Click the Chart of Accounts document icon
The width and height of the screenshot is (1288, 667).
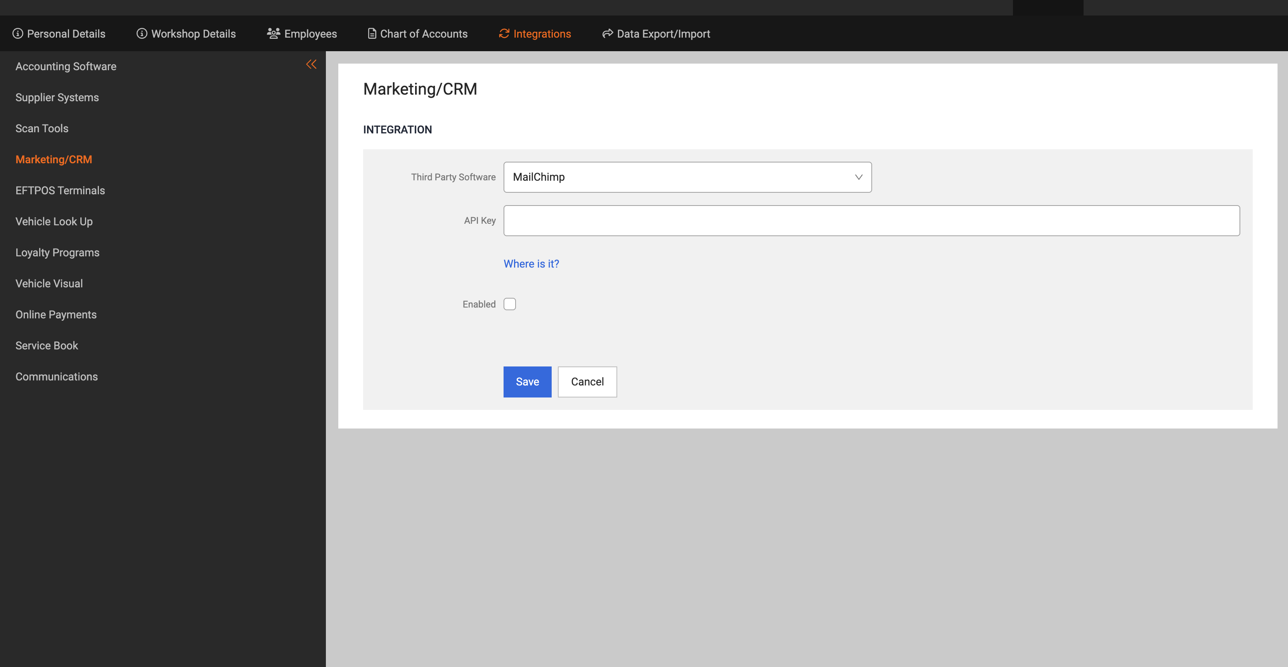click(x=372, y=33)
